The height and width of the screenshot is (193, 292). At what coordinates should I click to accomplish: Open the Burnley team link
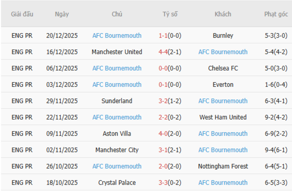click(223, 36)
